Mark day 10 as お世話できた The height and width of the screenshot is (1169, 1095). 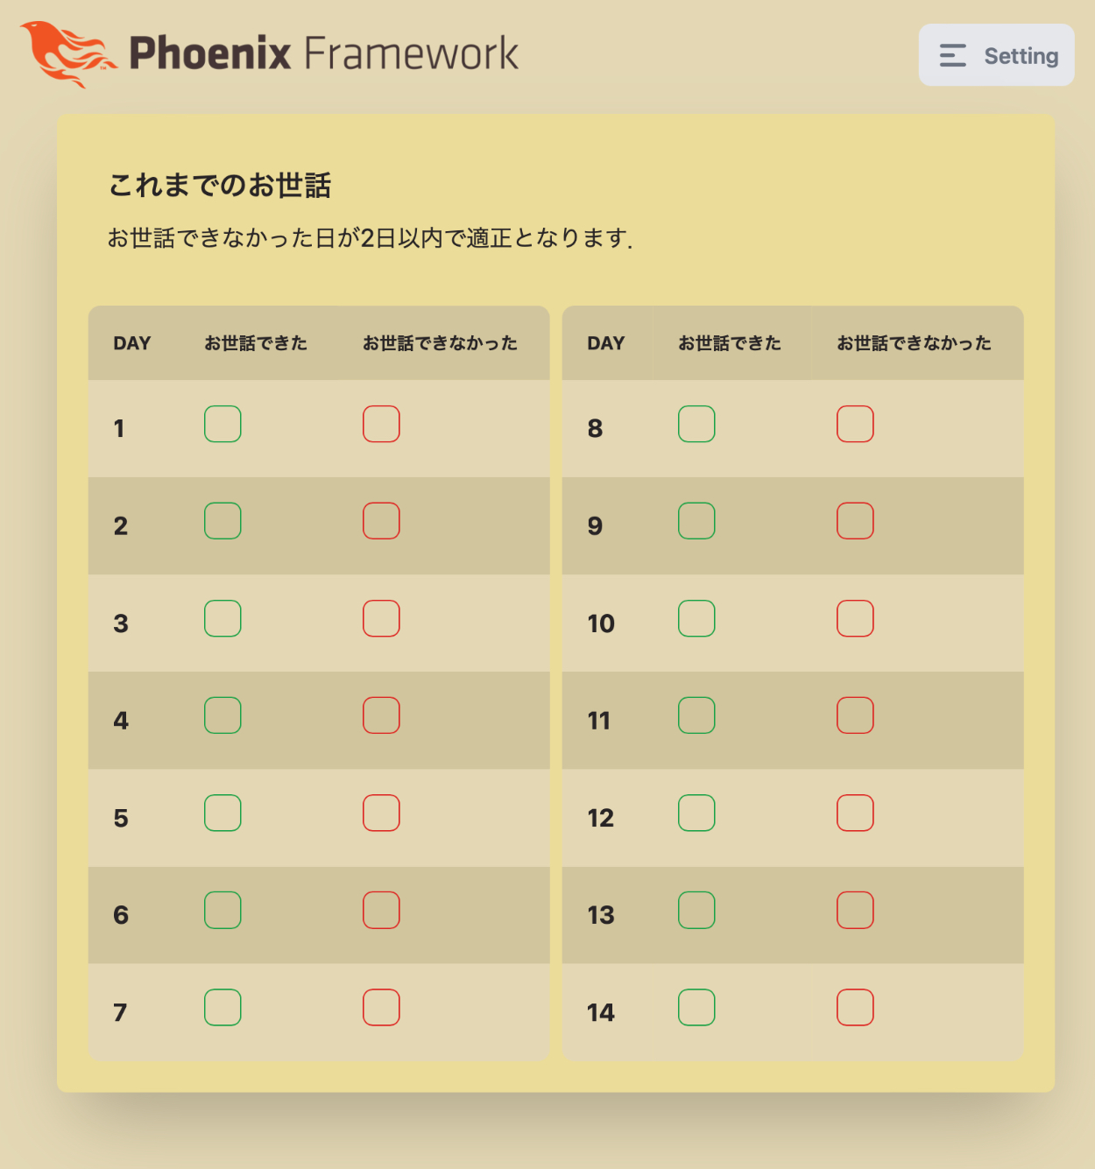click(x=696, y=618)
